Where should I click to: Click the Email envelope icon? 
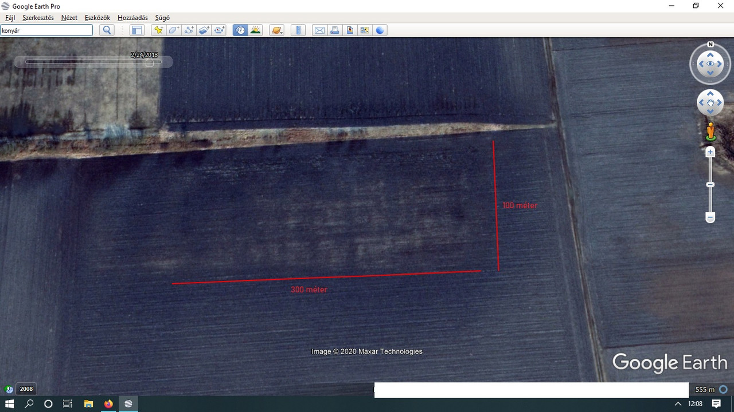[319, 30]
